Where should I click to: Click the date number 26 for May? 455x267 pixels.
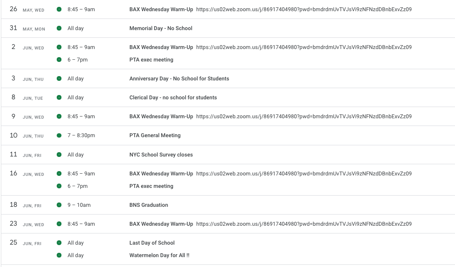coord(13,9)
